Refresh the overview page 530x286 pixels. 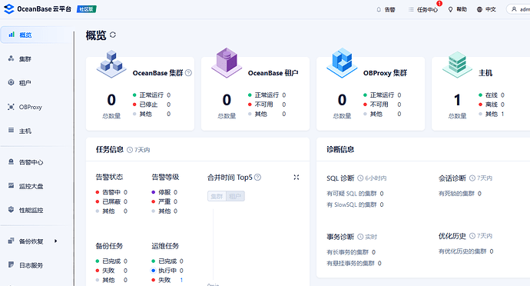(113, 35)
